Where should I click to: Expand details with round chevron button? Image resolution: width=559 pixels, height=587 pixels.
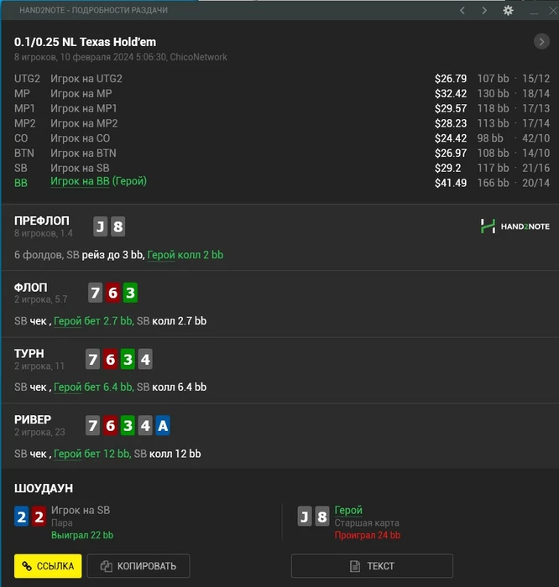tap(541, 42)
